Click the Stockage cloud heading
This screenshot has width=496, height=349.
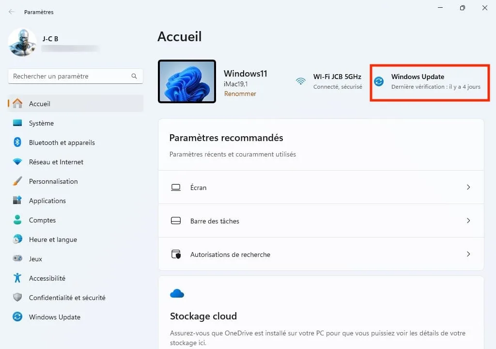[x=203, y=316]
